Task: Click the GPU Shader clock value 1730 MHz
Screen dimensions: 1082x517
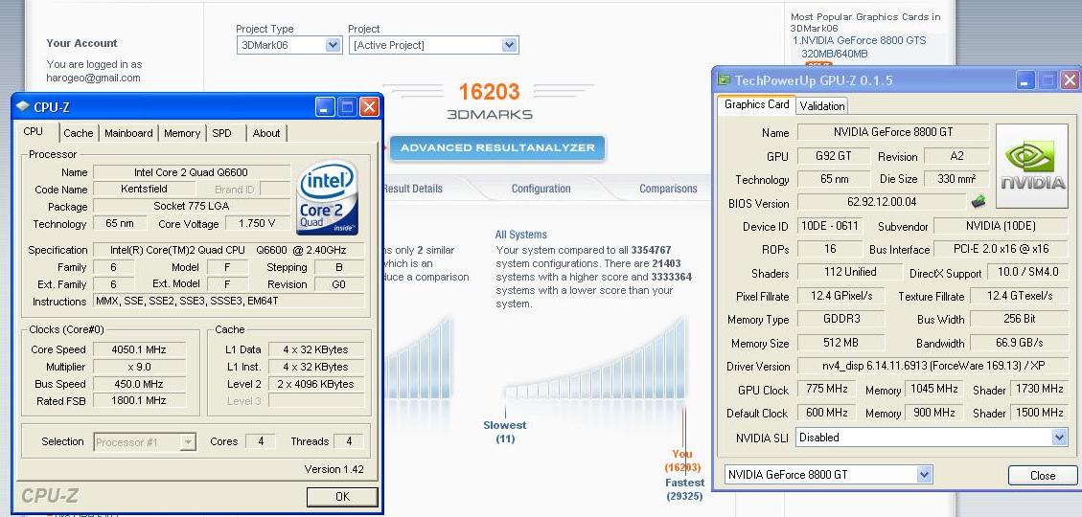Action: [1038, 389]
